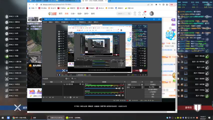The image size is (213, 120).
Task: Open 关于我们 footer link on Douyu
Action: pyautogui.click(x=77, y=106)
